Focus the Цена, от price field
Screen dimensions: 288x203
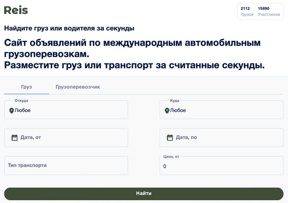[222, 166]
